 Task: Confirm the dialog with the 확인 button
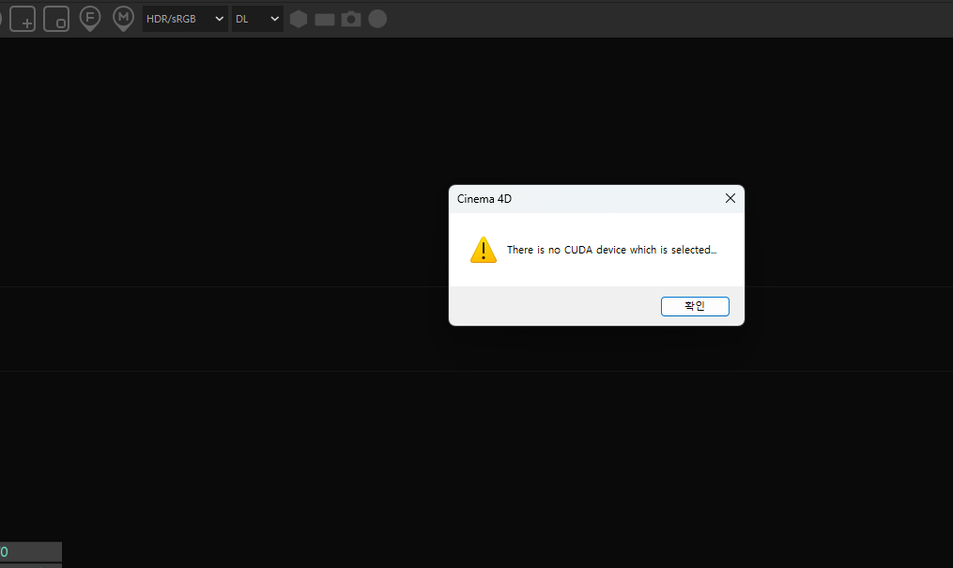point(695,306)
